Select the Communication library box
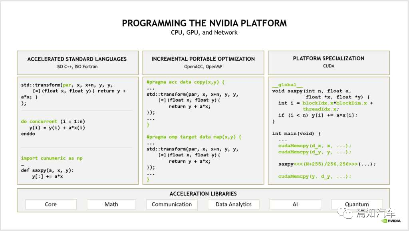Viewport: 409px width, 231px height. click(x=172, y=204)
